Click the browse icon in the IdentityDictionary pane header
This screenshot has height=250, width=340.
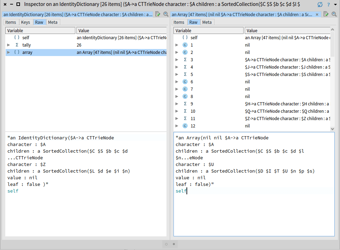(157, 14)
